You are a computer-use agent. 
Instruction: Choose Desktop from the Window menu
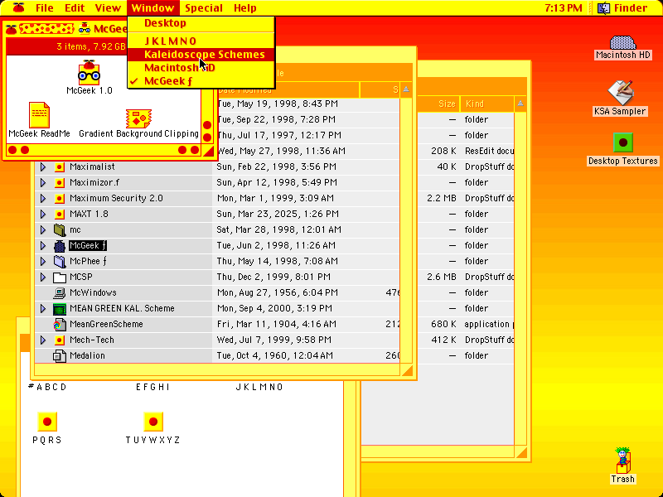tap(201, 23)
